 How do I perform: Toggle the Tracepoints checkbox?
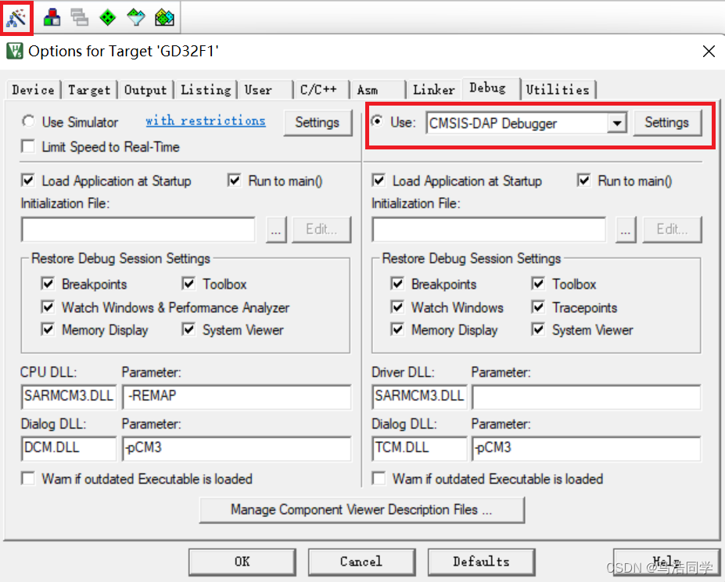click(538, 307)
